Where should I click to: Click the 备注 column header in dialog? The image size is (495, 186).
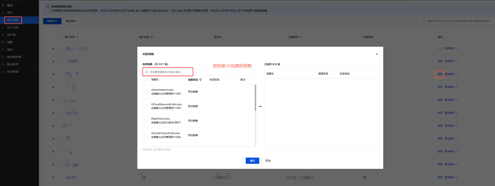point(243,80)
